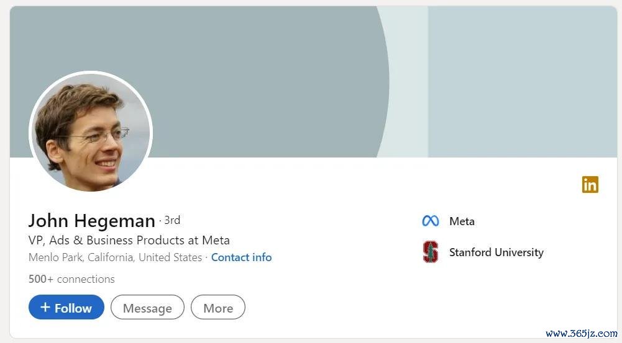622x343 pixels.
Task: Click the plus icon inside Follow button
Action: coord(45,307)
